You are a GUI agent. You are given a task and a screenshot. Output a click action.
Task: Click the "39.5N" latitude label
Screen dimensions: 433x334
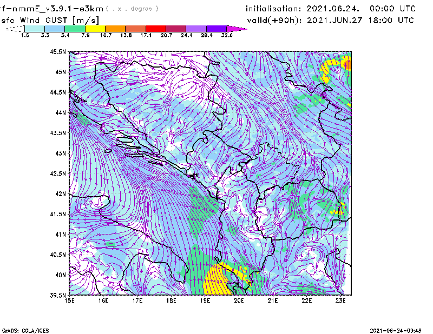(58, 296)
